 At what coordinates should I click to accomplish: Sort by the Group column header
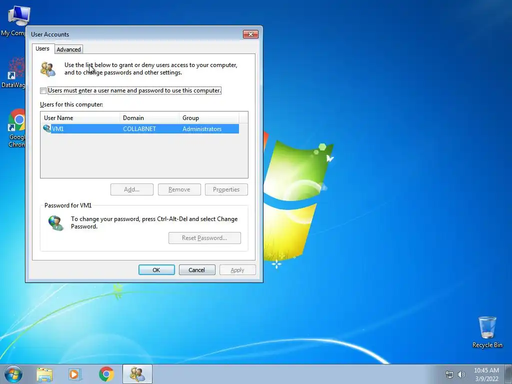coord(209,118)
